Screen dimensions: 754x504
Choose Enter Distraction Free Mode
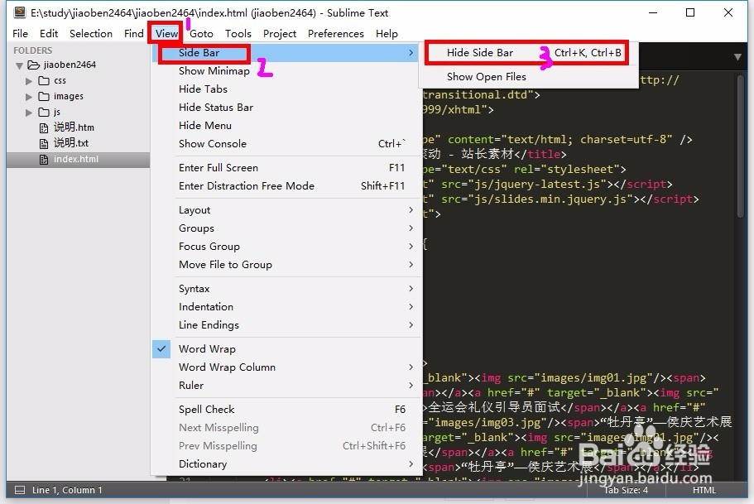pyautogui.click(x=287, y=186)
